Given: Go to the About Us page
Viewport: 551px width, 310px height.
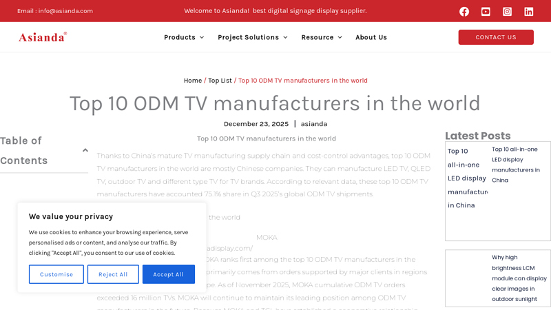Looking at the screenshot, I should (x=371, y=37).
